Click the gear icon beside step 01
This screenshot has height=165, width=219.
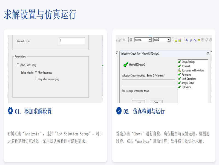pos(10,111)
